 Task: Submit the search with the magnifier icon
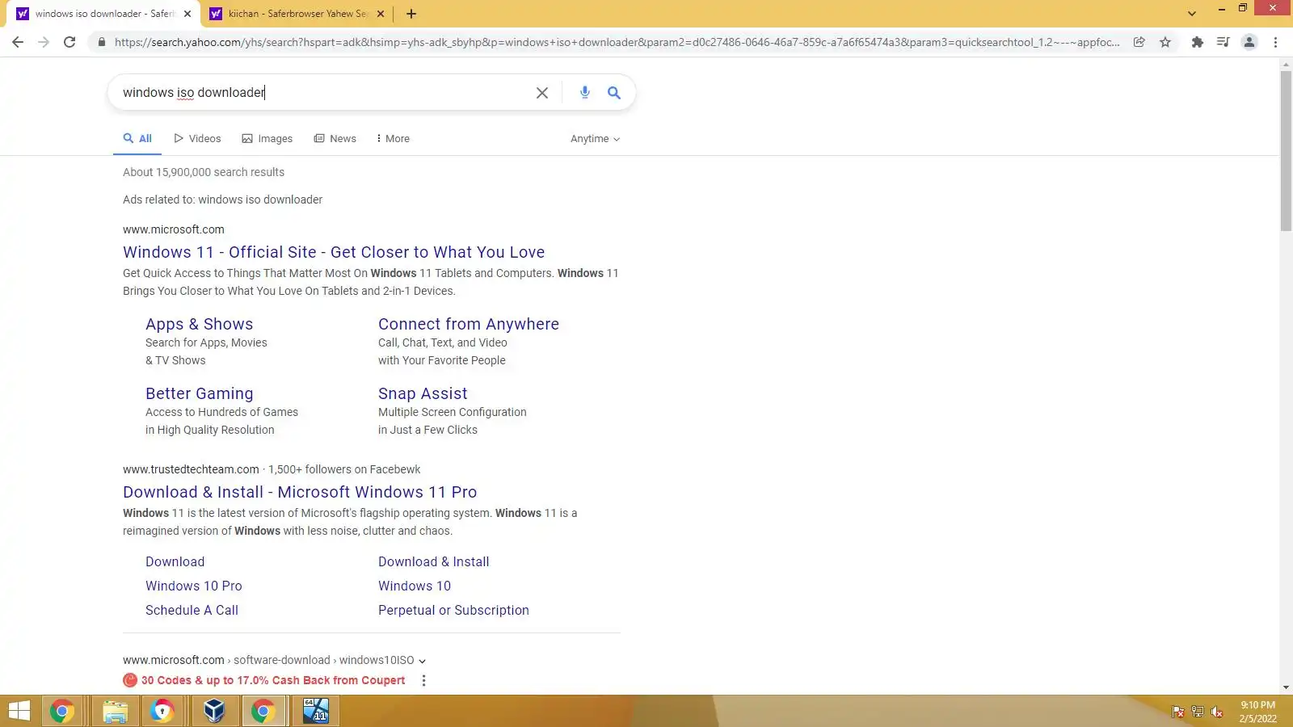(614, 93)
